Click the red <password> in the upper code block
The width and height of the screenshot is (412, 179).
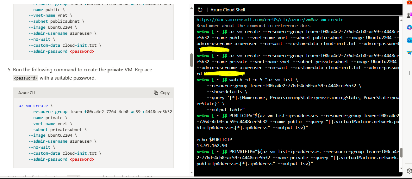[82, 51]
